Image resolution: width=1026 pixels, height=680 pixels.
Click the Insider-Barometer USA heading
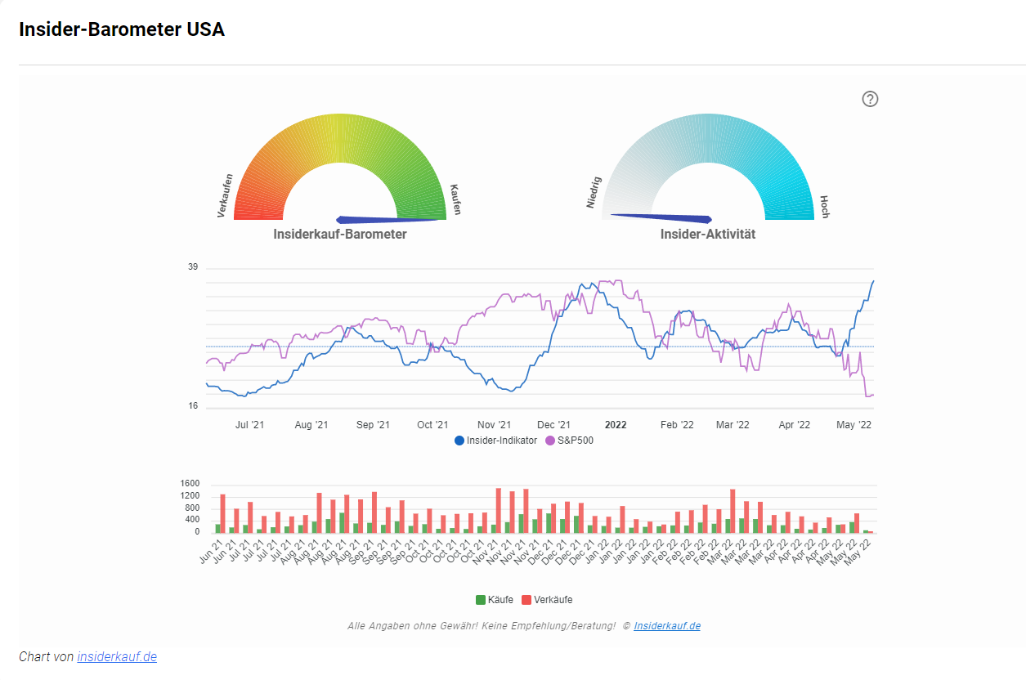click(121, 29)
